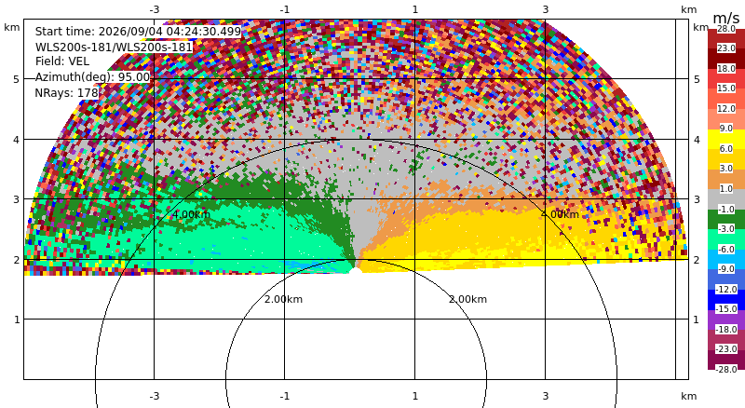Select the Field: VEL label

62,61
